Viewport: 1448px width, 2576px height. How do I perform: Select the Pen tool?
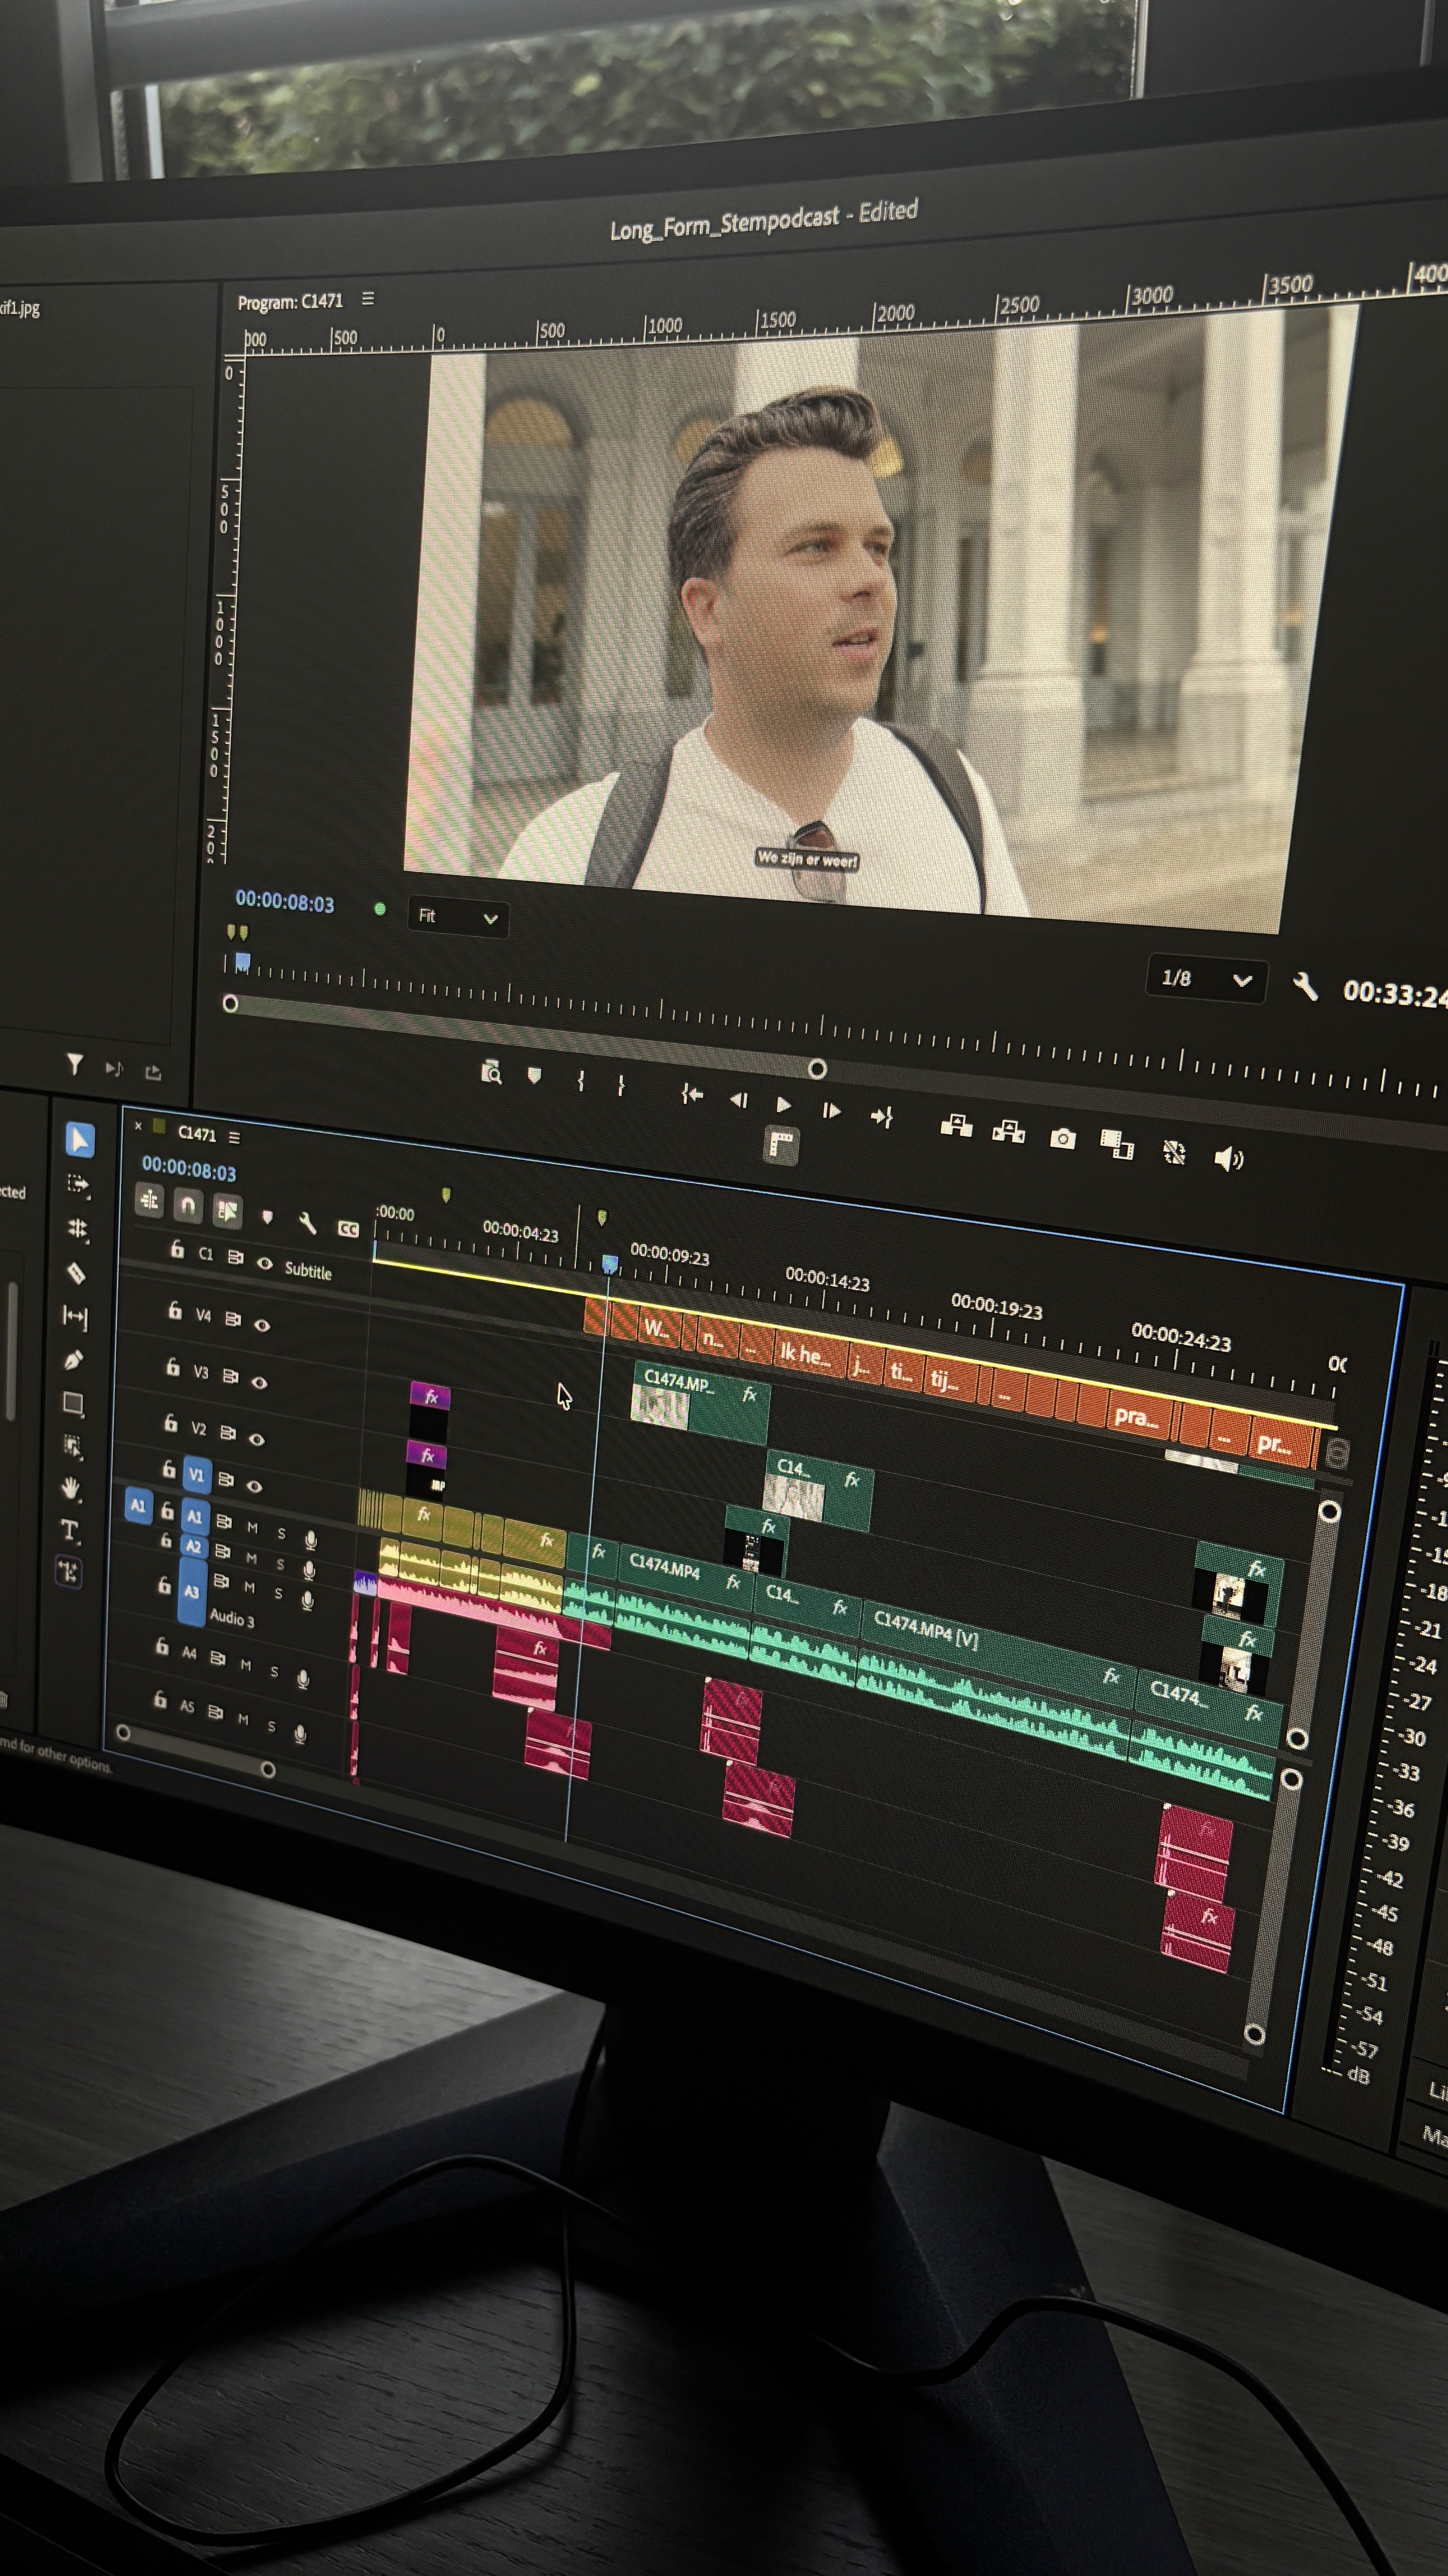click(x=74, y=1361)
